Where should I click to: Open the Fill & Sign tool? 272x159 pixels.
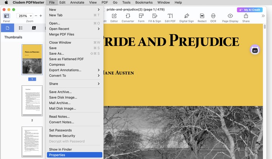click(155, 18)
